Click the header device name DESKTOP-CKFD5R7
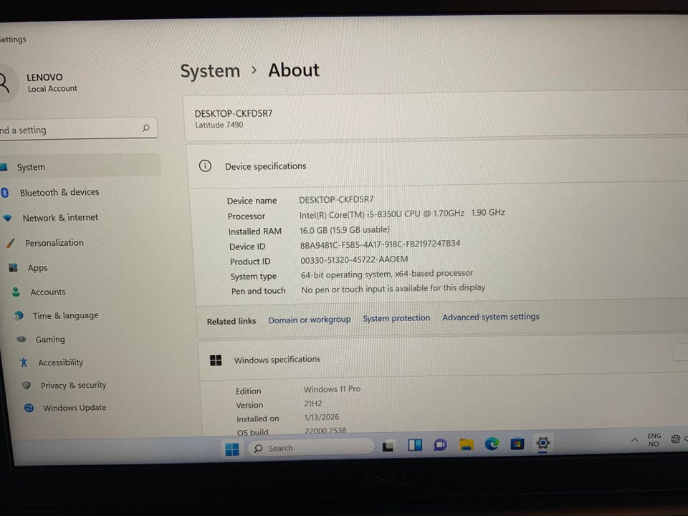The image size is (688, 516). [x=234, y=114]
